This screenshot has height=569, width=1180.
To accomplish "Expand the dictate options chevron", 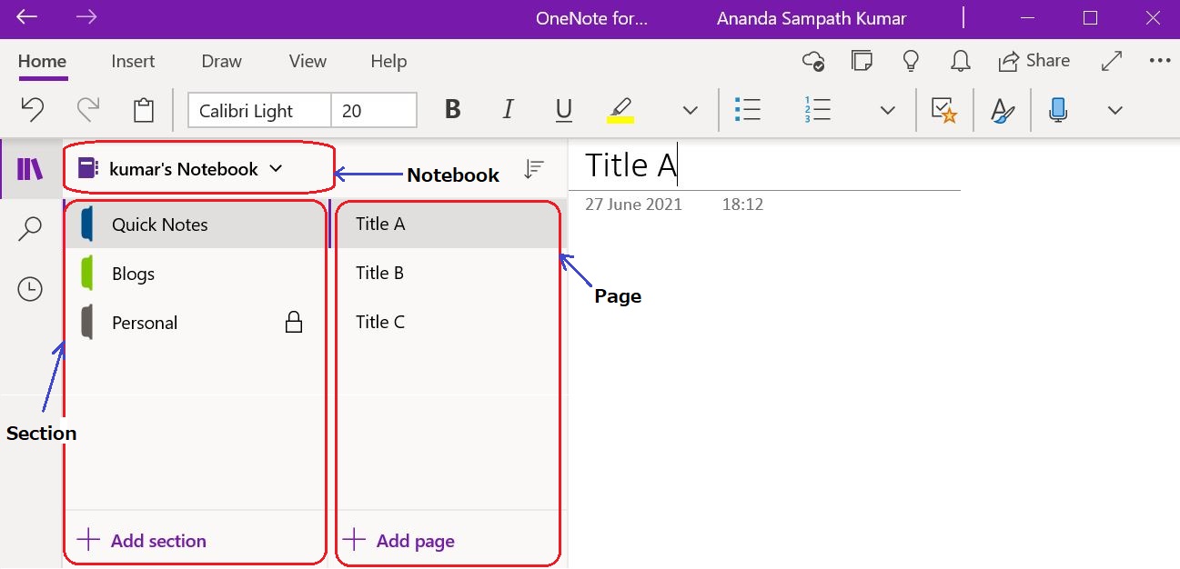I will [x=1114, y=111].
